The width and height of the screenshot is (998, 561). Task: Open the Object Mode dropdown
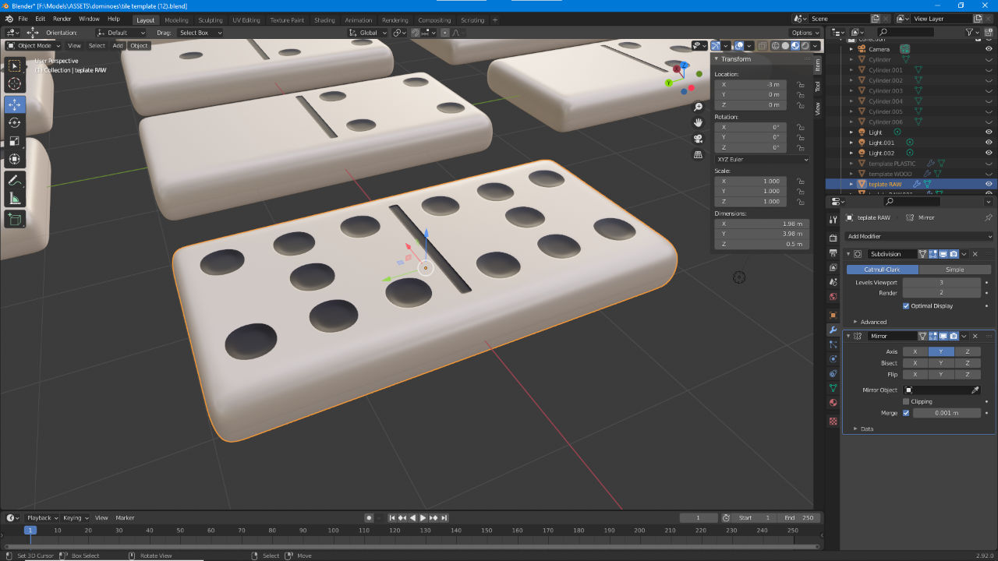pos(34,46)
